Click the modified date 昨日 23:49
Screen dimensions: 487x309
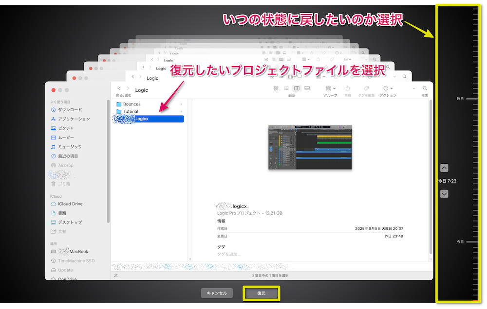pyautogui.click(x=394, y=236)
